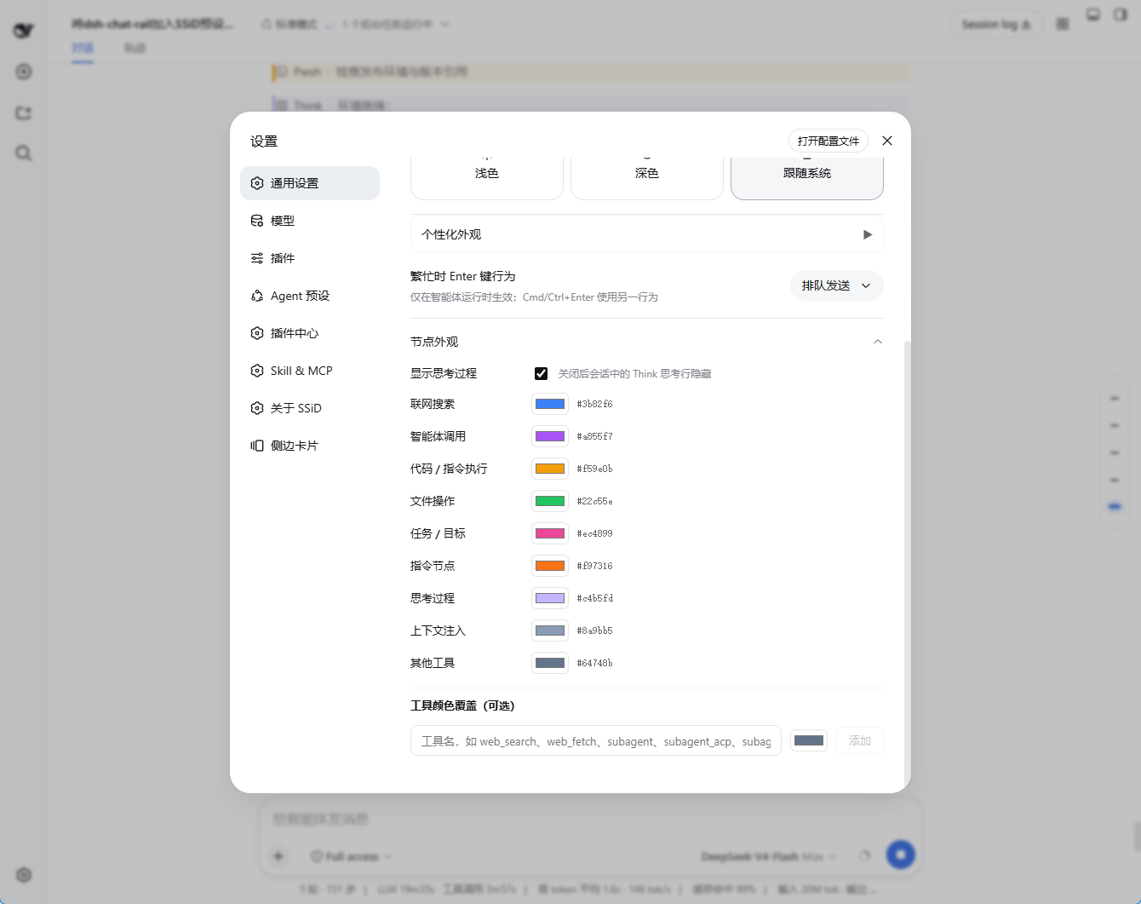Click the Session log button

point(996,24)
